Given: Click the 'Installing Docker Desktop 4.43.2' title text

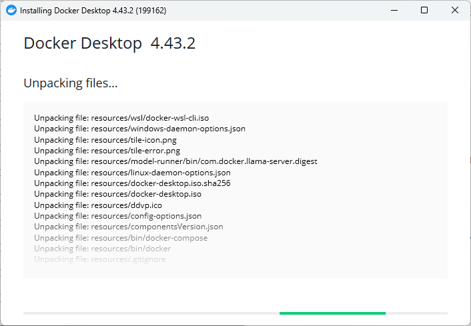Looking at the screenshot, I should [x=93, y=11].
